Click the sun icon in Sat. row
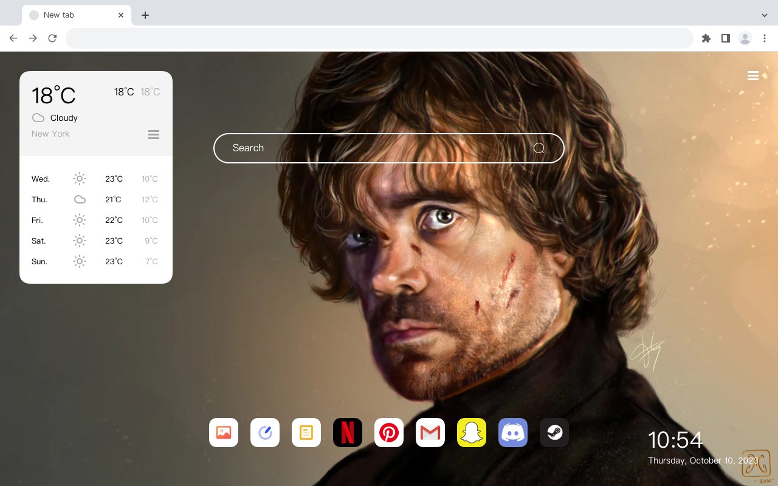 coord(80,241)
